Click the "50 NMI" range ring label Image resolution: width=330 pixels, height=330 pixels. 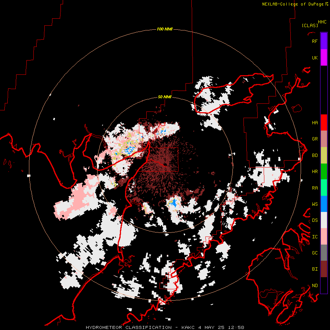[x=165, y=97]
